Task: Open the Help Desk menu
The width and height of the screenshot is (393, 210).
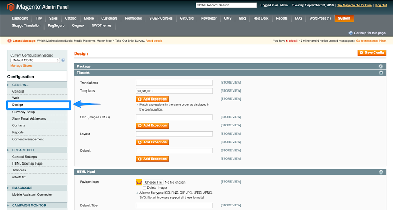Action: point(261,19)
